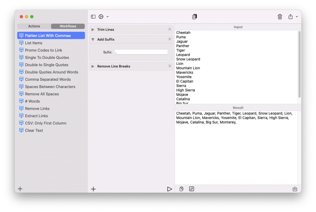Choose Double Quotes Around Words workflow

(x=51, y=72)
